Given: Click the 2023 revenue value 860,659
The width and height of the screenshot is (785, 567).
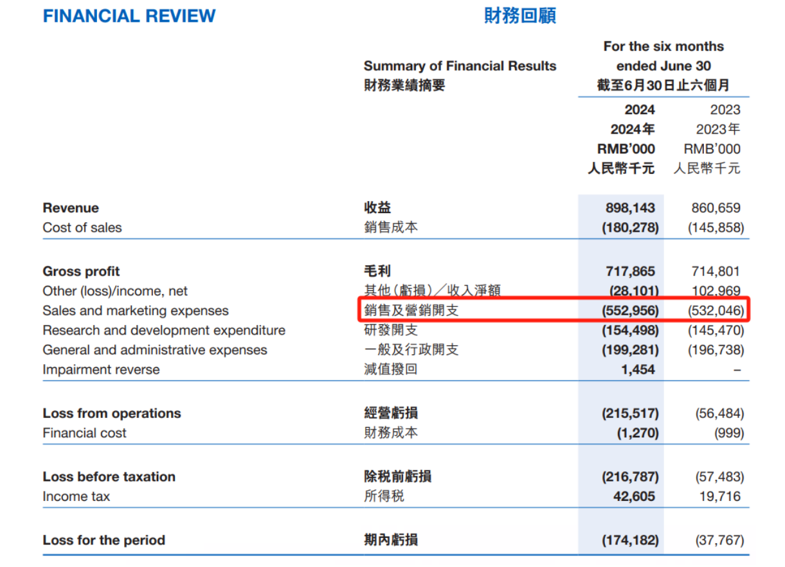Looking at the screenshot, I should (x=716, y=208).
